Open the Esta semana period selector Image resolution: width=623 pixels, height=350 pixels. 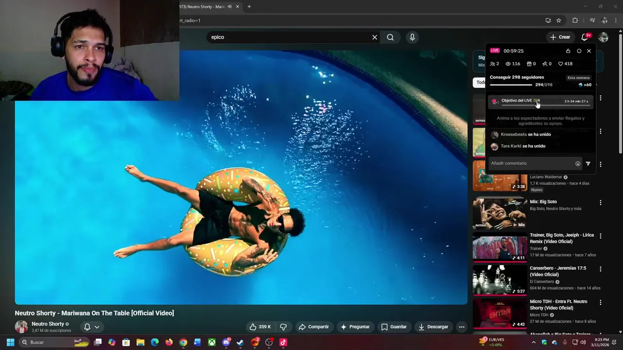coord(579,78)
